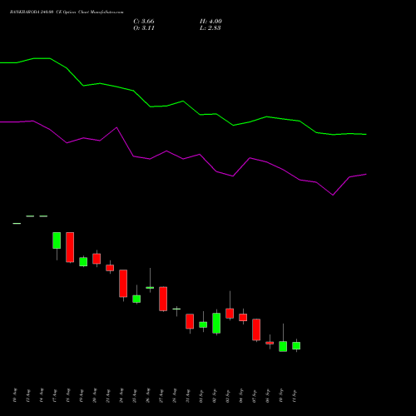Click the close value C: 3.66
Screen dimensions: 416x416
coord(144,22)
